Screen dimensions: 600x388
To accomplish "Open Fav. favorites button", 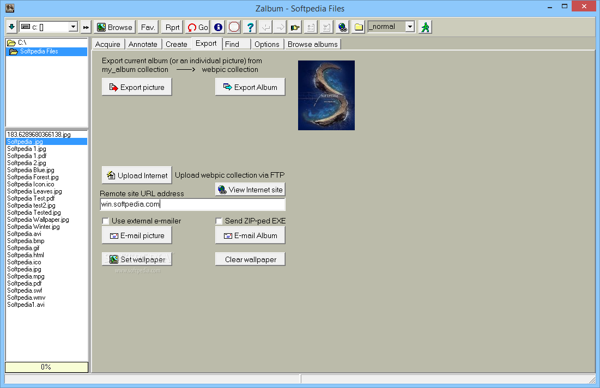I will 148,27.
